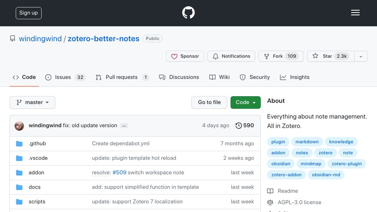Click the Sponsor heart button

pyautogui.click(x=185, y=56)
